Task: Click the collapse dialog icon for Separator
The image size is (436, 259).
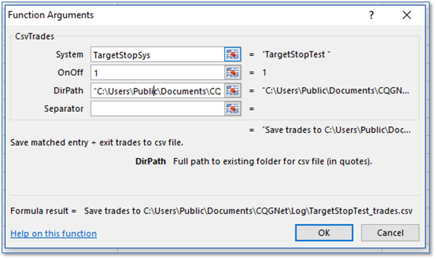Action: [x=232, y=109]
